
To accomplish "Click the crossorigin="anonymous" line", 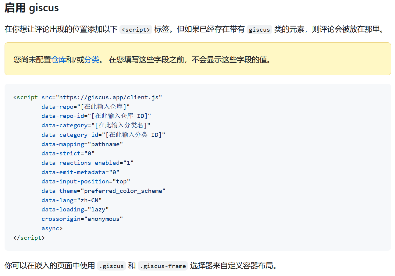I will [x=82, y=219].
